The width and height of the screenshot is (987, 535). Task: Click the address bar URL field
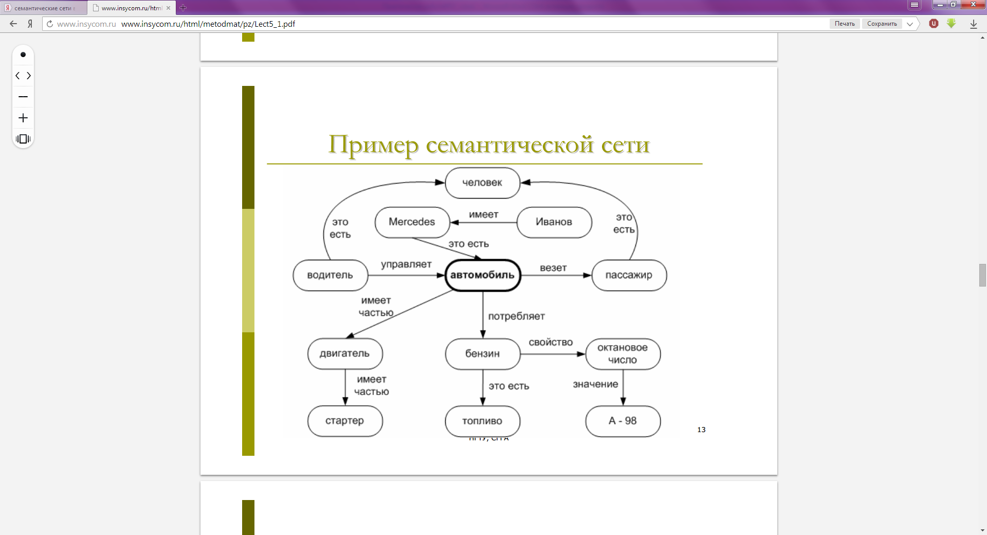point(437,24)
